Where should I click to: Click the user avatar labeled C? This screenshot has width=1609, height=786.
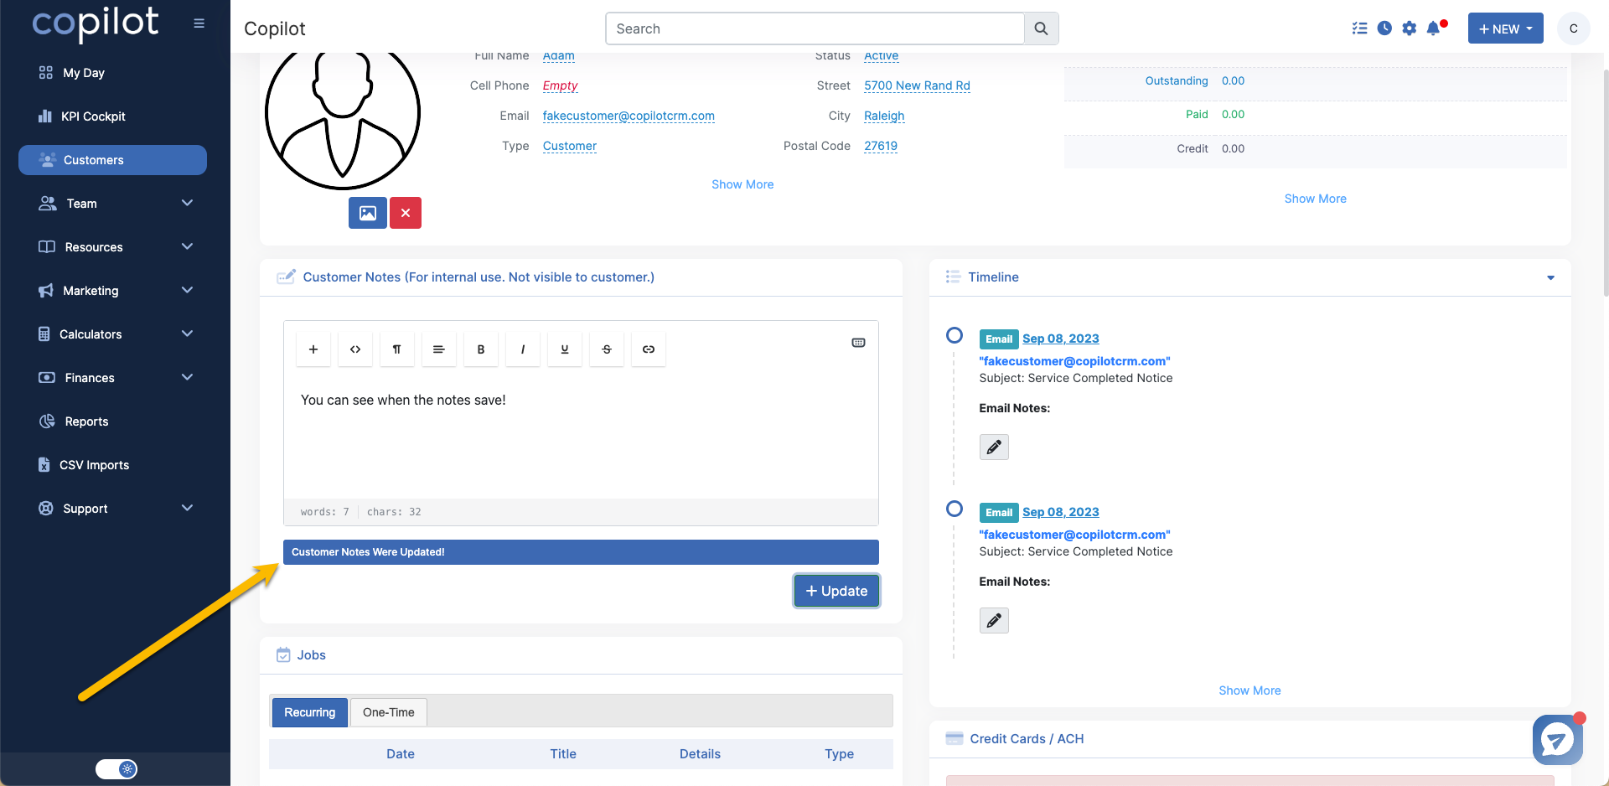pyautogui.click(x=1573, y=28)
